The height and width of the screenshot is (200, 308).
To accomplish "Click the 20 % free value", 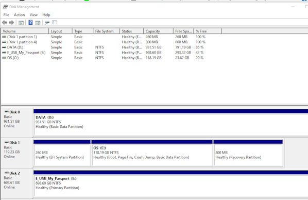I will pyautogui.click(x=199, y=58).
